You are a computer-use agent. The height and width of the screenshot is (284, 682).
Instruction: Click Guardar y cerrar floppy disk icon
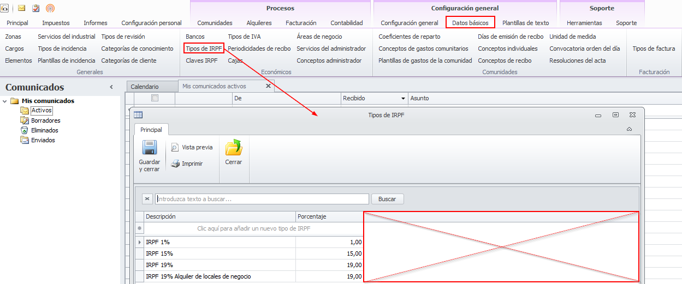150,148
